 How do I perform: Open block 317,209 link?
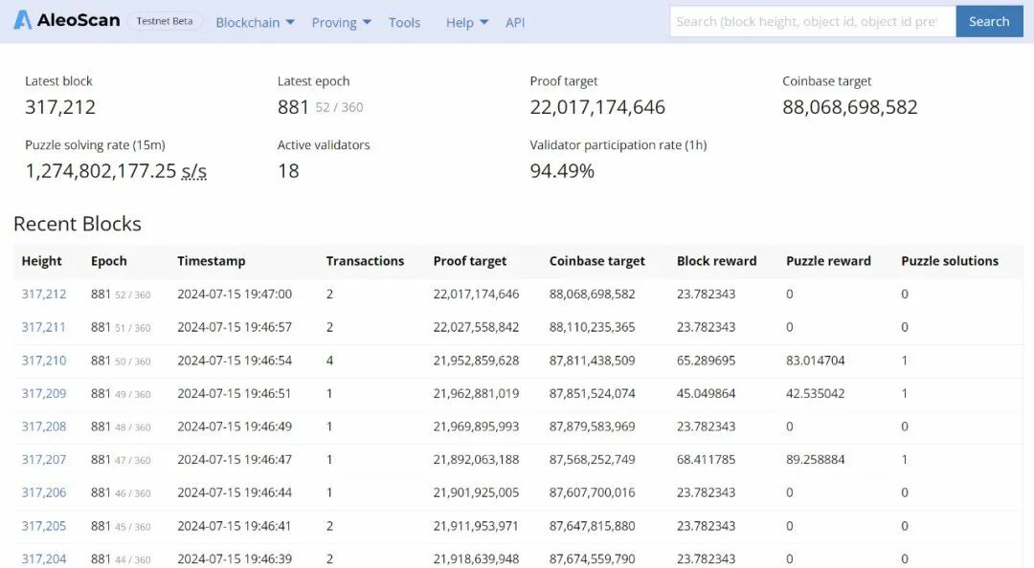43,393
